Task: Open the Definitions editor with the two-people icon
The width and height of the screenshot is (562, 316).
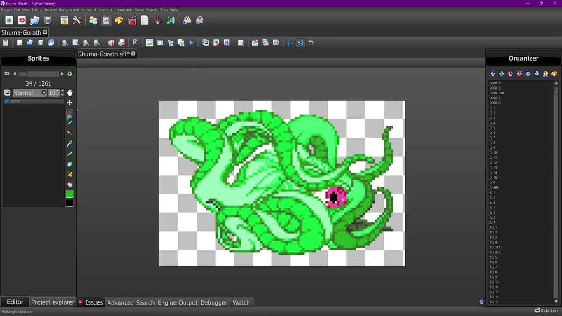Action: coord(93,20)
